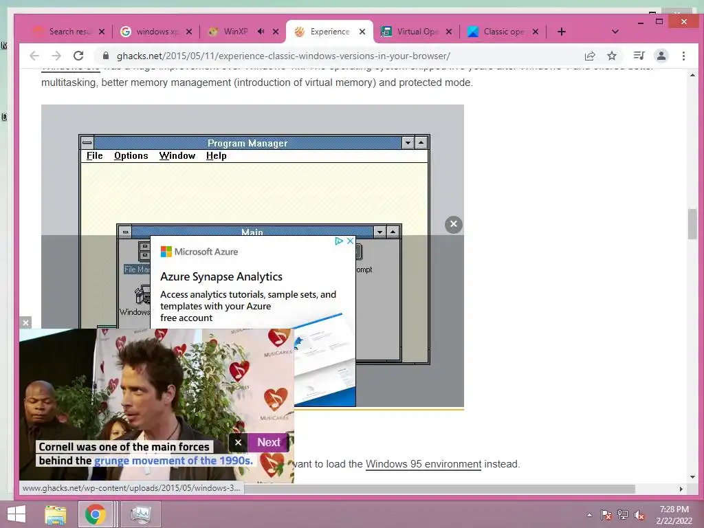Click the horizontal scrollbar thumb

439,489
